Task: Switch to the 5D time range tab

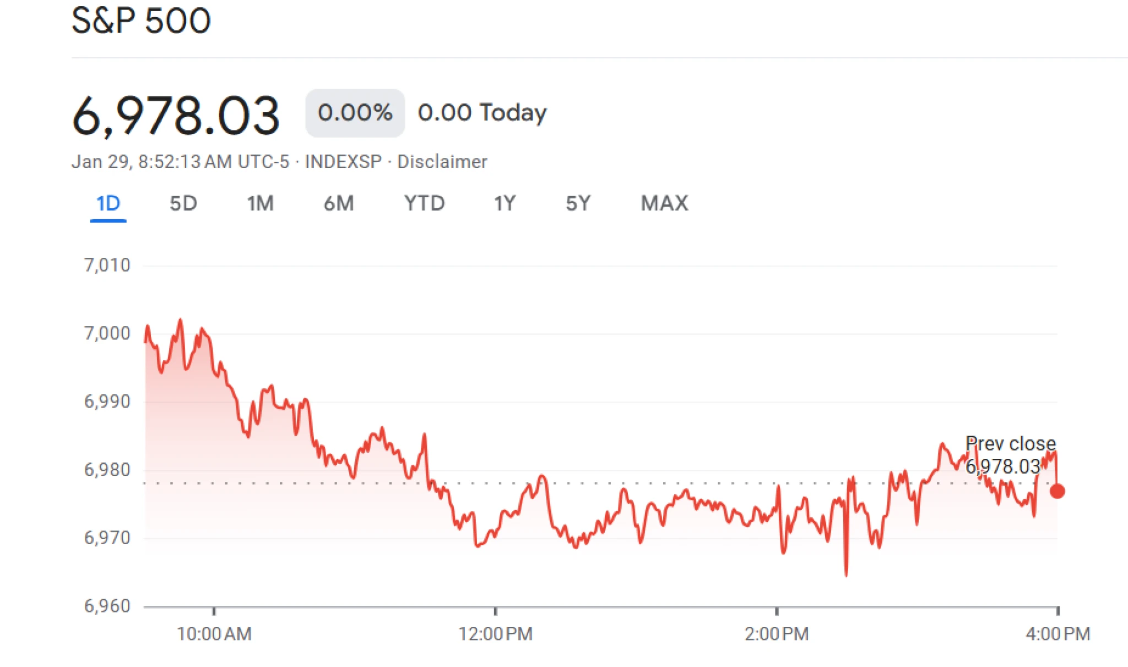Action: pyautogui.click(x=185, y=203)
